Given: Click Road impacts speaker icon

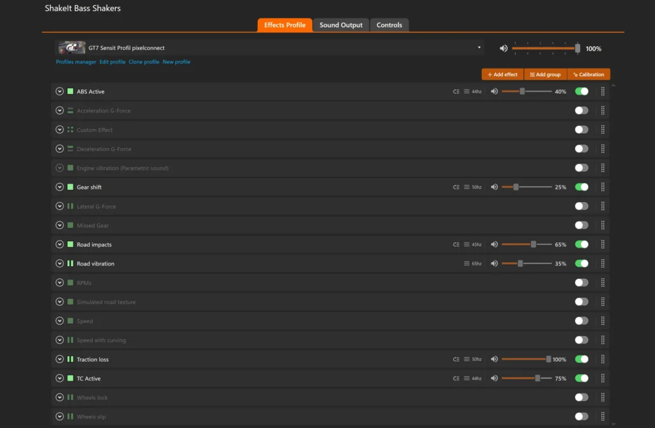Looking at the screenshot, I should tap(494, 244).
